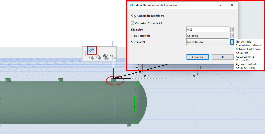Choose Retorno Hidrónico from the list
This screenshot has width=265, height=134.
coord(248,49)
